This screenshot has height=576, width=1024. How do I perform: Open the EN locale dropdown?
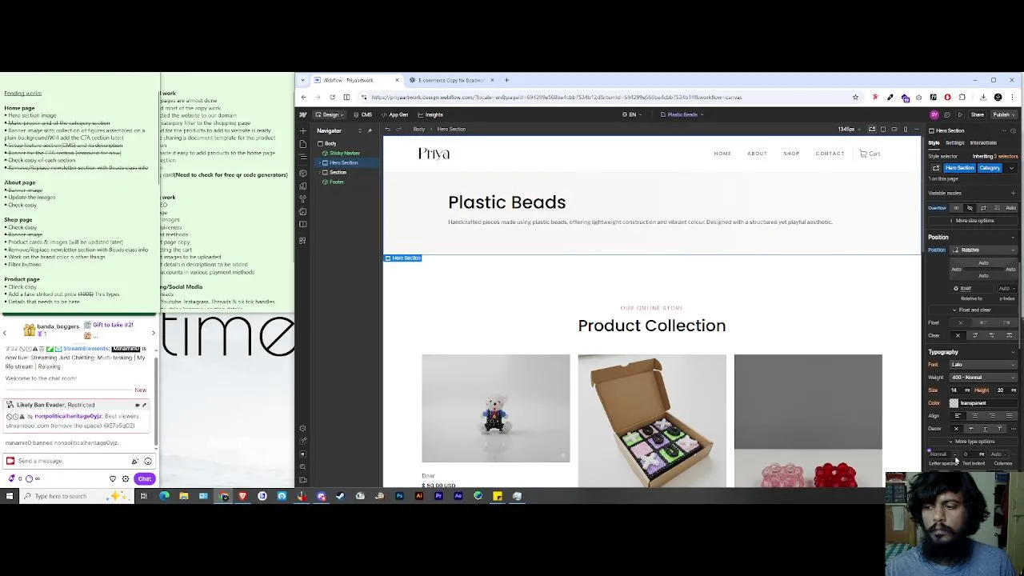630,114
